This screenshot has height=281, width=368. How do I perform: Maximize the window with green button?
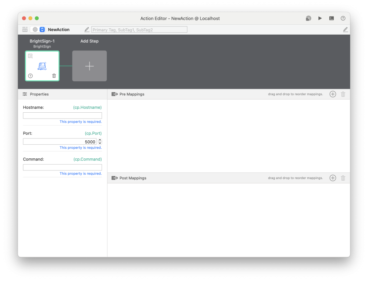point(37,18)
